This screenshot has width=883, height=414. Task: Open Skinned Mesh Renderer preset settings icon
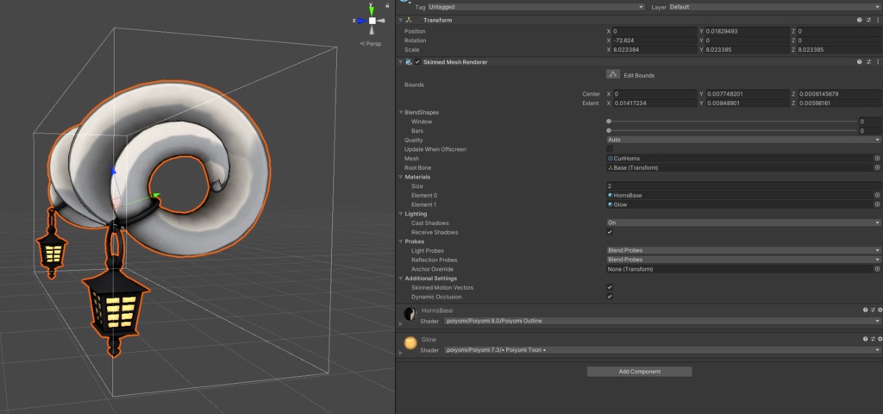coord(869,62)
